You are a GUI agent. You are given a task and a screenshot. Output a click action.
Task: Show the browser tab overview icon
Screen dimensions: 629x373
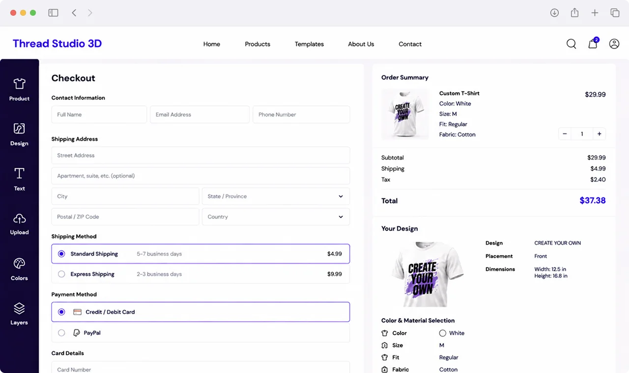coord(615,13)
